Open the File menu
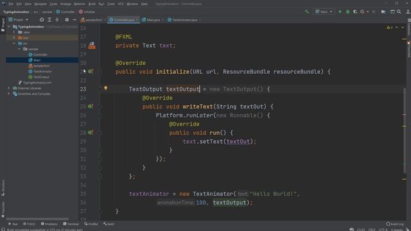411x231 pixels. click(11, 4)
